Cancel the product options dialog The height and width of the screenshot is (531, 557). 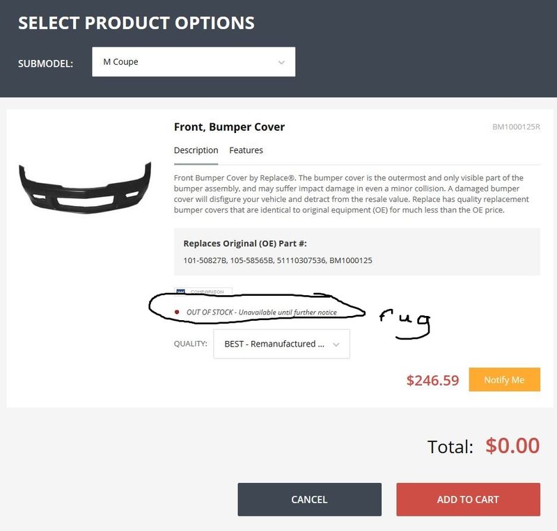[309, 500]
